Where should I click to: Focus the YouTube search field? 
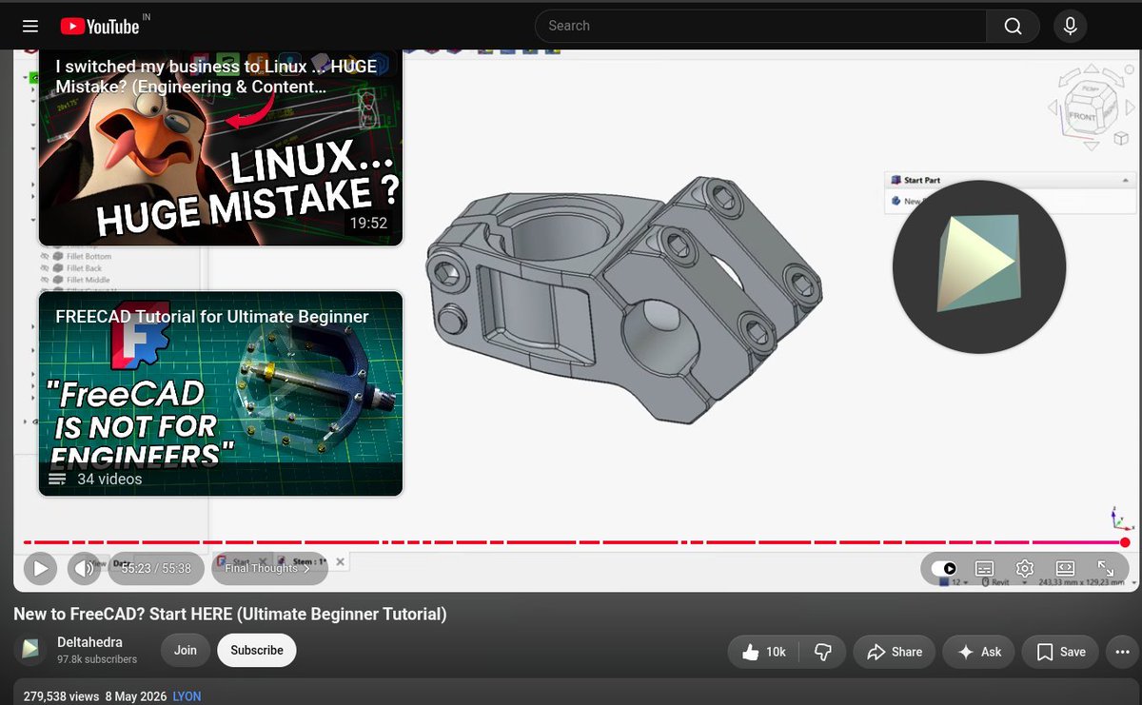click(x=760, y=26)
